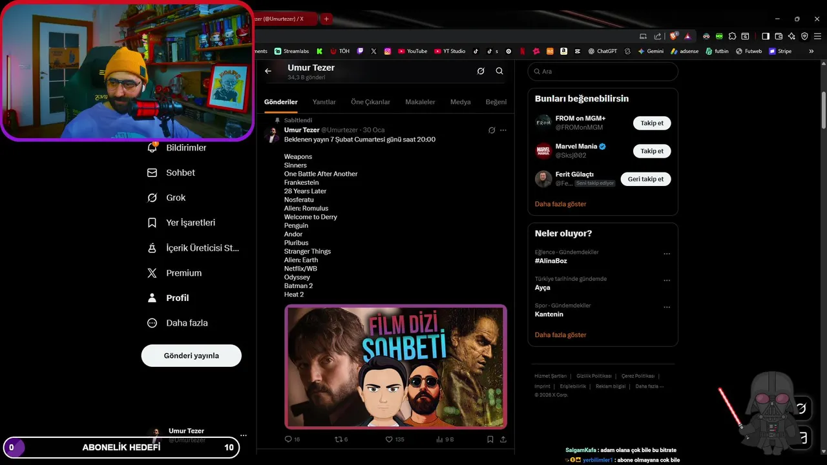Viewport: 827px width, 465px height.
Task: Switch to the Yanıtlar tab
Action: pos(324,102)
